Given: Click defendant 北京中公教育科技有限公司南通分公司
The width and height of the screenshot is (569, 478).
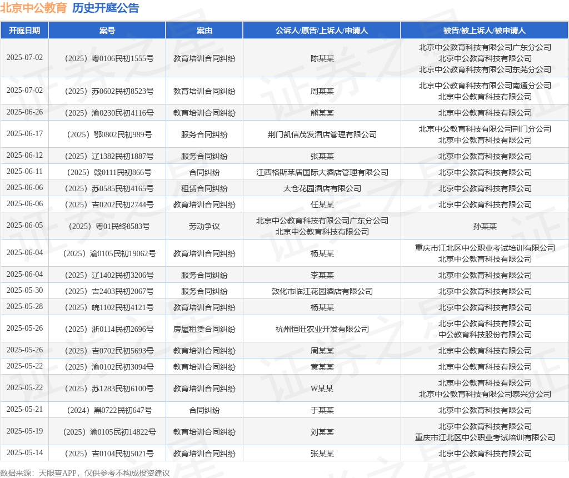Looking at the screenshot, I should pyautogui.click(x=485, y=86).
